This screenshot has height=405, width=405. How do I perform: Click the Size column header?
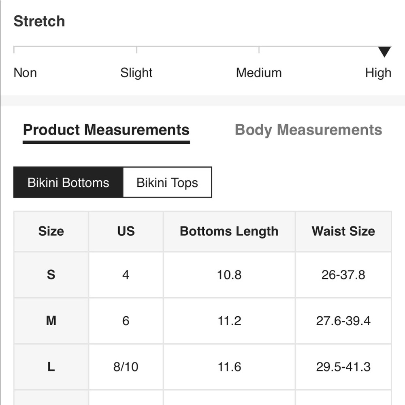[51, 231]
